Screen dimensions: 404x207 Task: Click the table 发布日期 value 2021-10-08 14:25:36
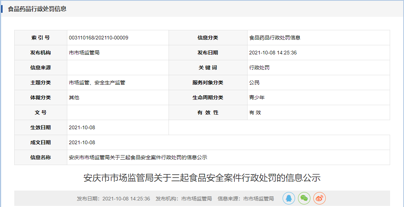273,53
